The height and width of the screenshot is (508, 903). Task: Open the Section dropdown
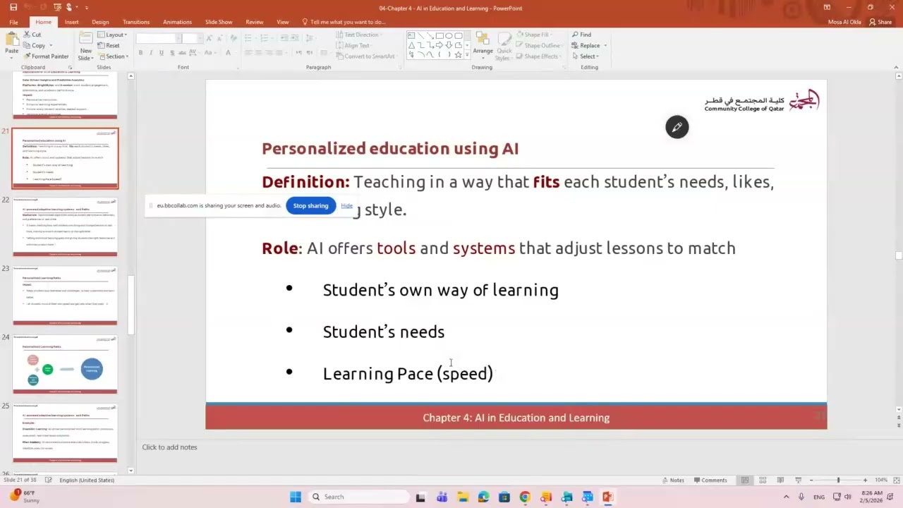coord(113,56)
